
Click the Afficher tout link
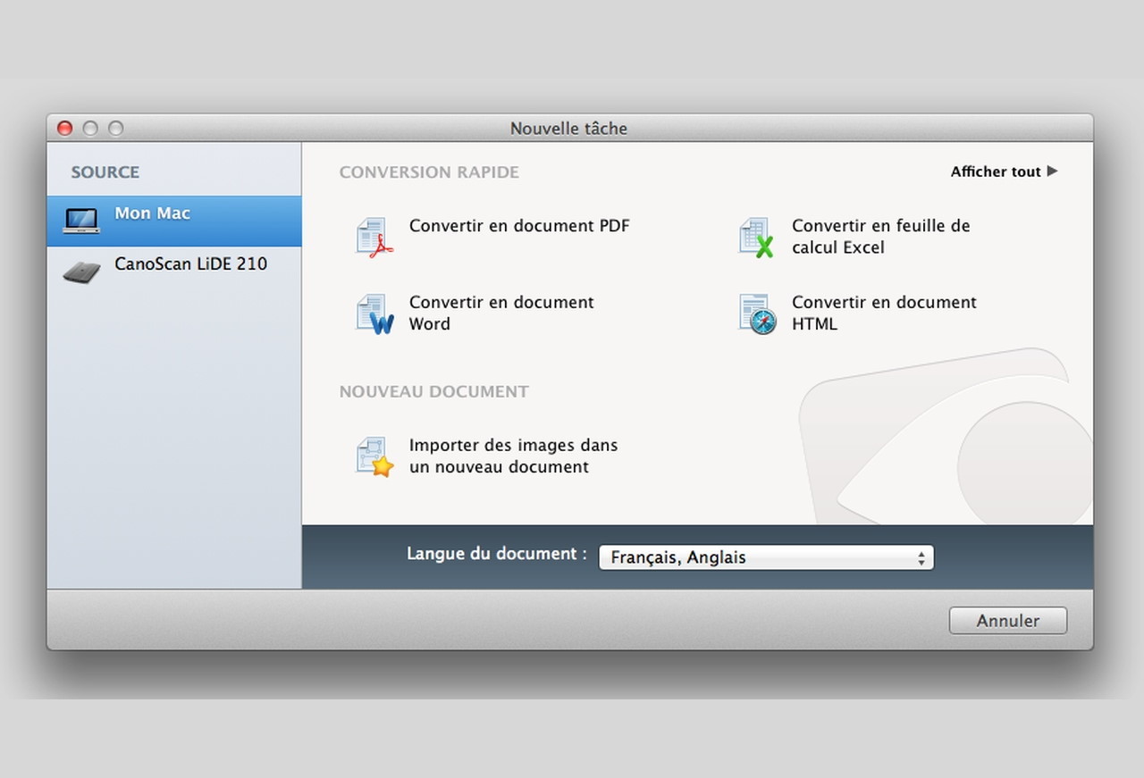tap(995, 171)
